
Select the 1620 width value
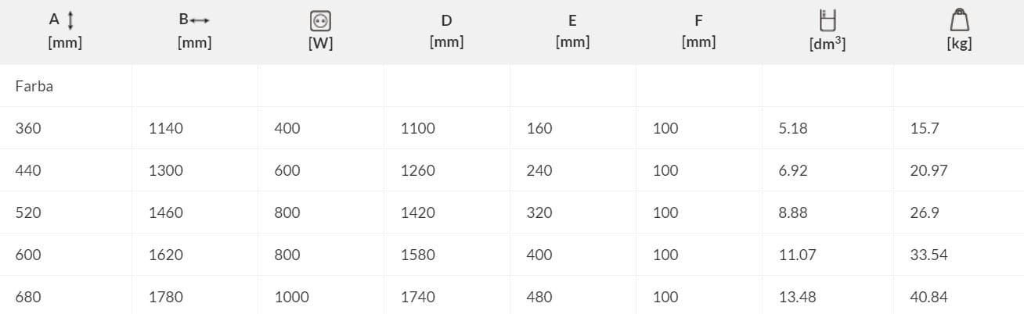pos(166,255)
